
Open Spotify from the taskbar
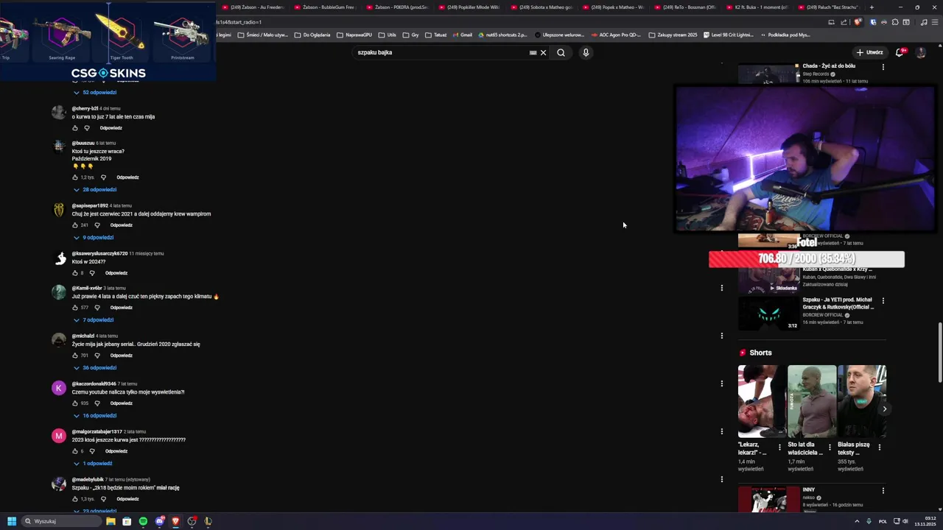click(143, 521)
